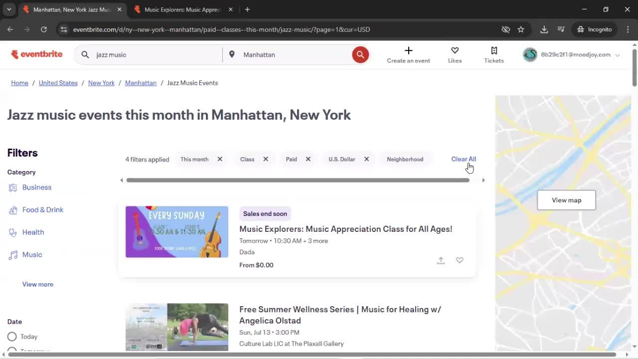Open Business category link
This screenshot has height=359, width=638.
click(37, 187)
